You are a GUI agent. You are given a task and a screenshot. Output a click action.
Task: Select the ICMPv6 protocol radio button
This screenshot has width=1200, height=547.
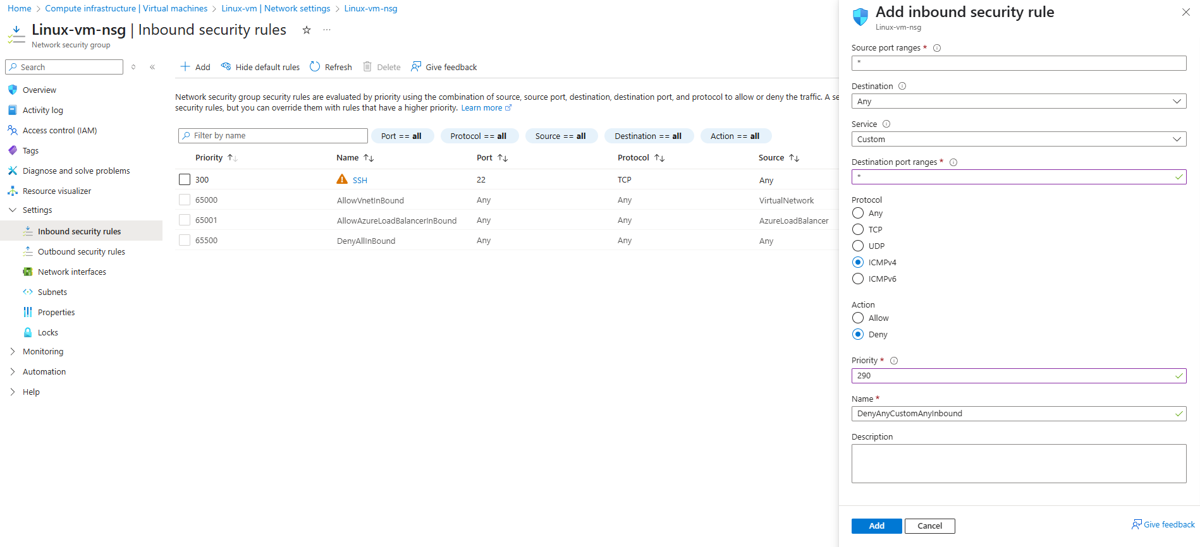point(858,279)
